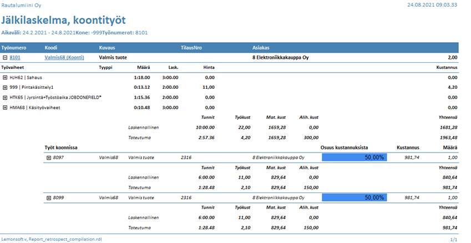Expand job 8099 in Työt koonnissa
Image resolution: width=471 pixels, height=243 pixels.
pos(49,198)
